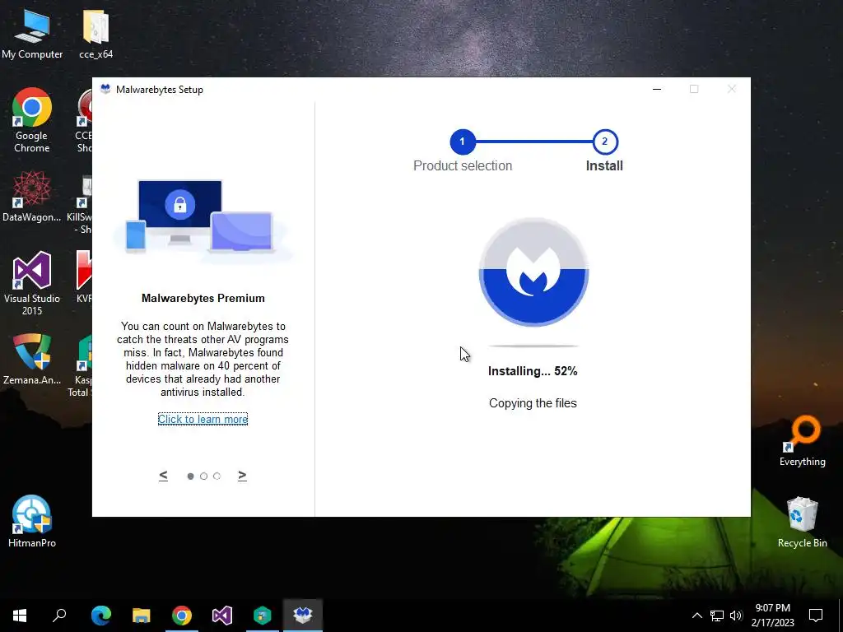This screenshot has width=843, height=632.
Task: Click the "Copying the files" text
Action: tap(533, 403)
